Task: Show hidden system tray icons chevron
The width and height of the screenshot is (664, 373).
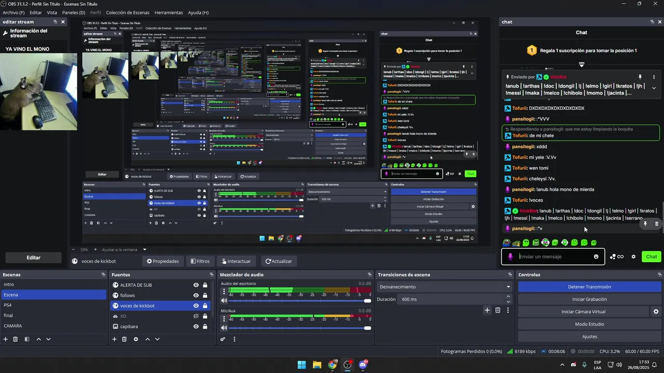Action: click(x=562, y=365)
